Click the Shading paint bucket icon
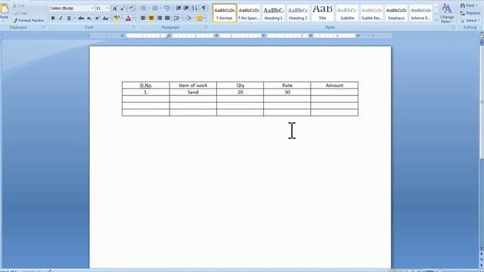 click(188, 18)
